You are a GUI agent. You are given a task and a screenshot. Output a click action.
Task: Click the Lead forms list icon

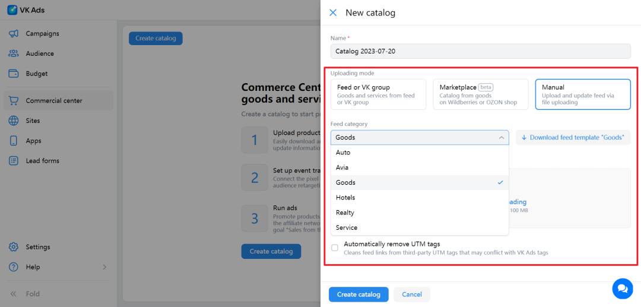point(14,161)
